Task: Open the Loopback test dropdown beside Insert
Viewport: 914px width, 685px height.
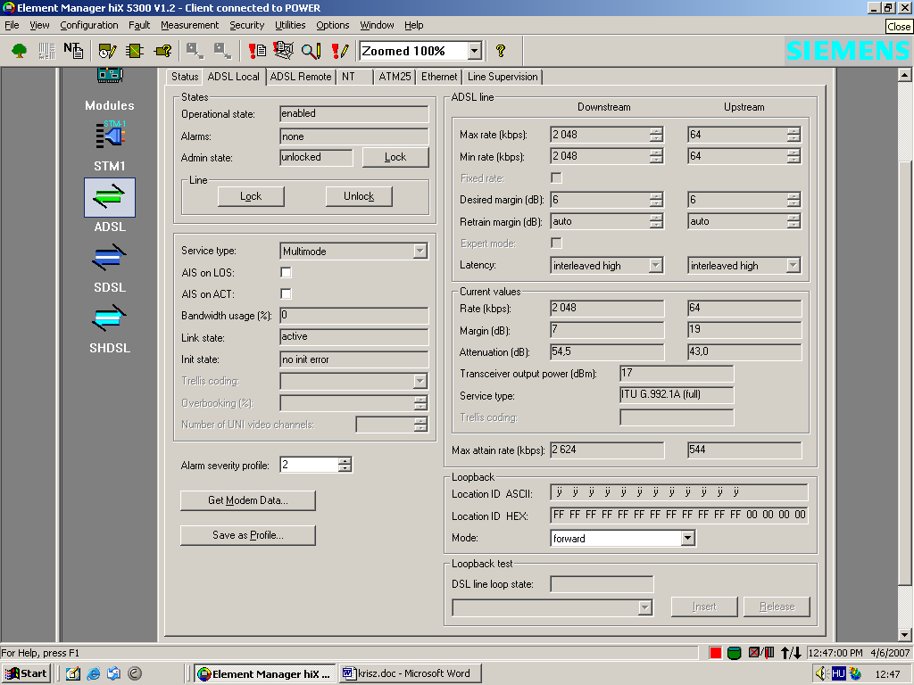Action: 644,607
